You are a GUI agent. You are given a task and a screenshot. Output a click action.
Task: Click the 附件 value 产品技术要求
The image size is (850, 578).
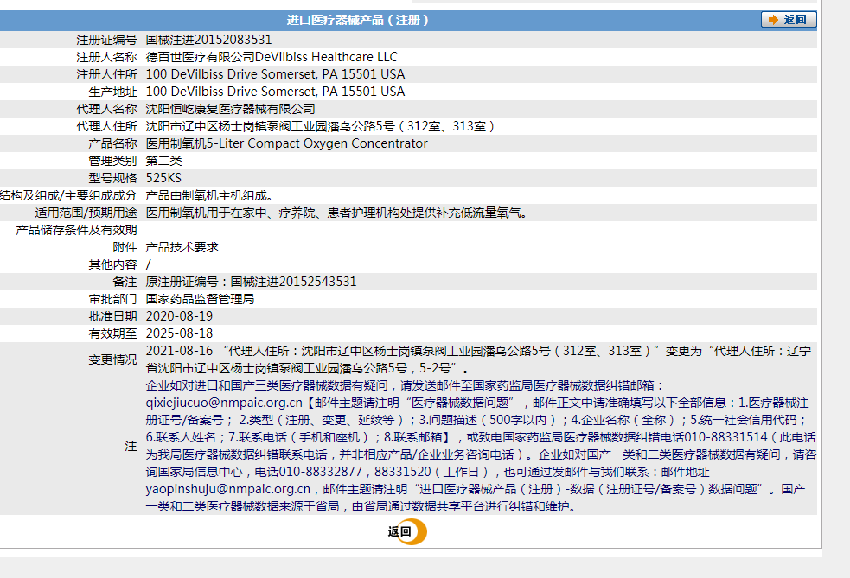[x=183, y=246]
